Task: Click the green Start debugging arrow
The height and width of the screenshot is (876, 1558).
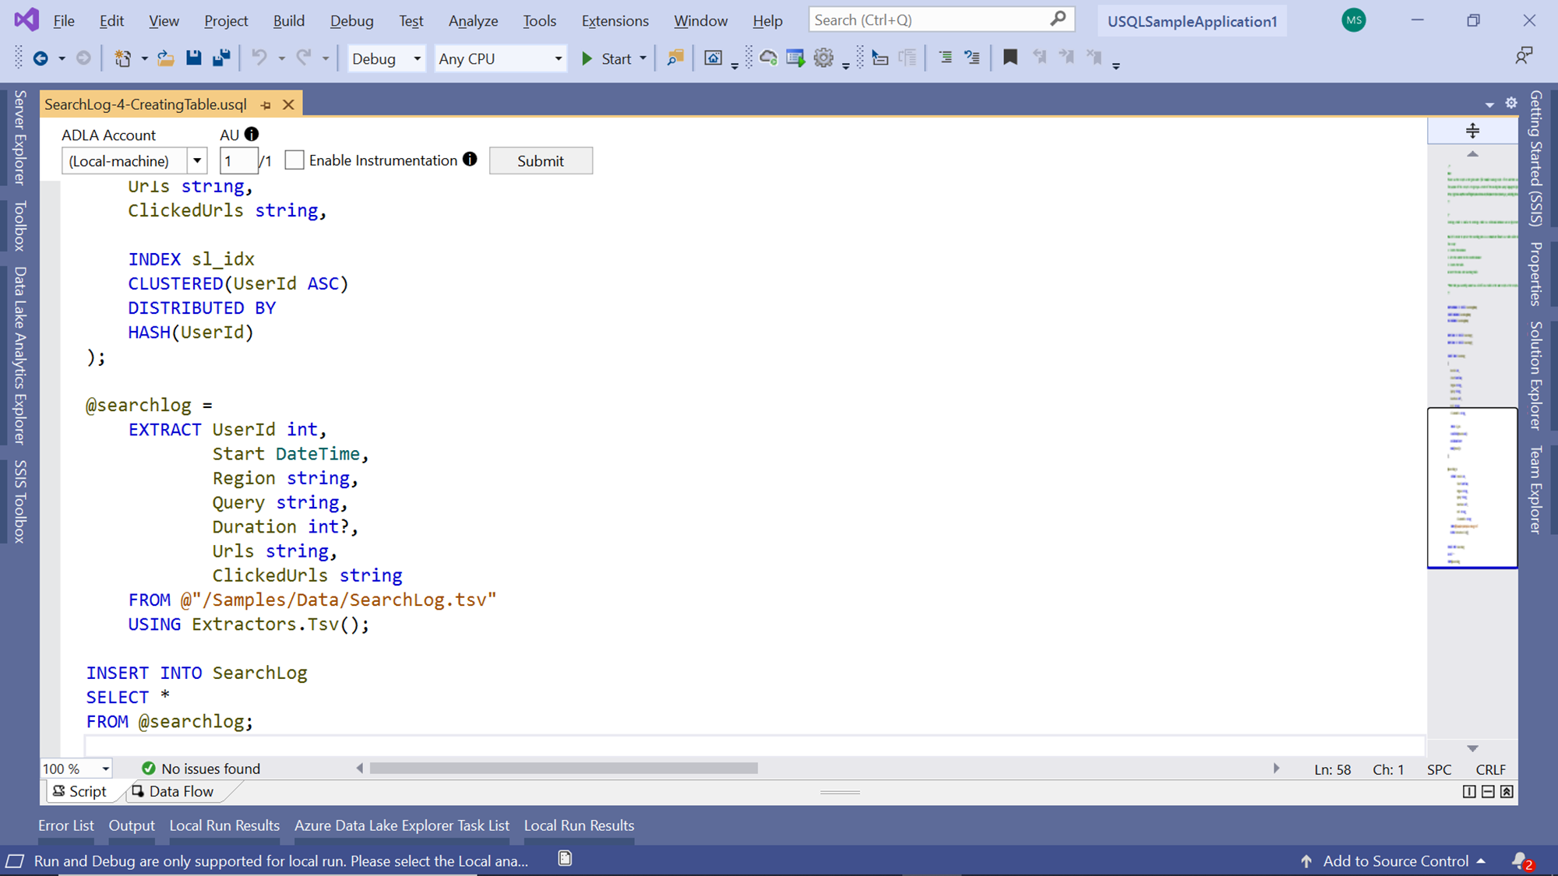Action: point(587,58)
